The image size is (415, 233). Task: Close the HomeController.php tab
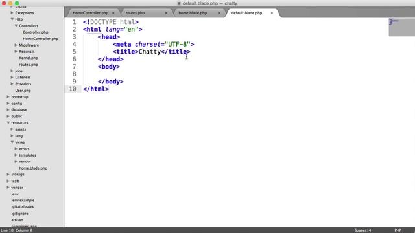(113, 13)
